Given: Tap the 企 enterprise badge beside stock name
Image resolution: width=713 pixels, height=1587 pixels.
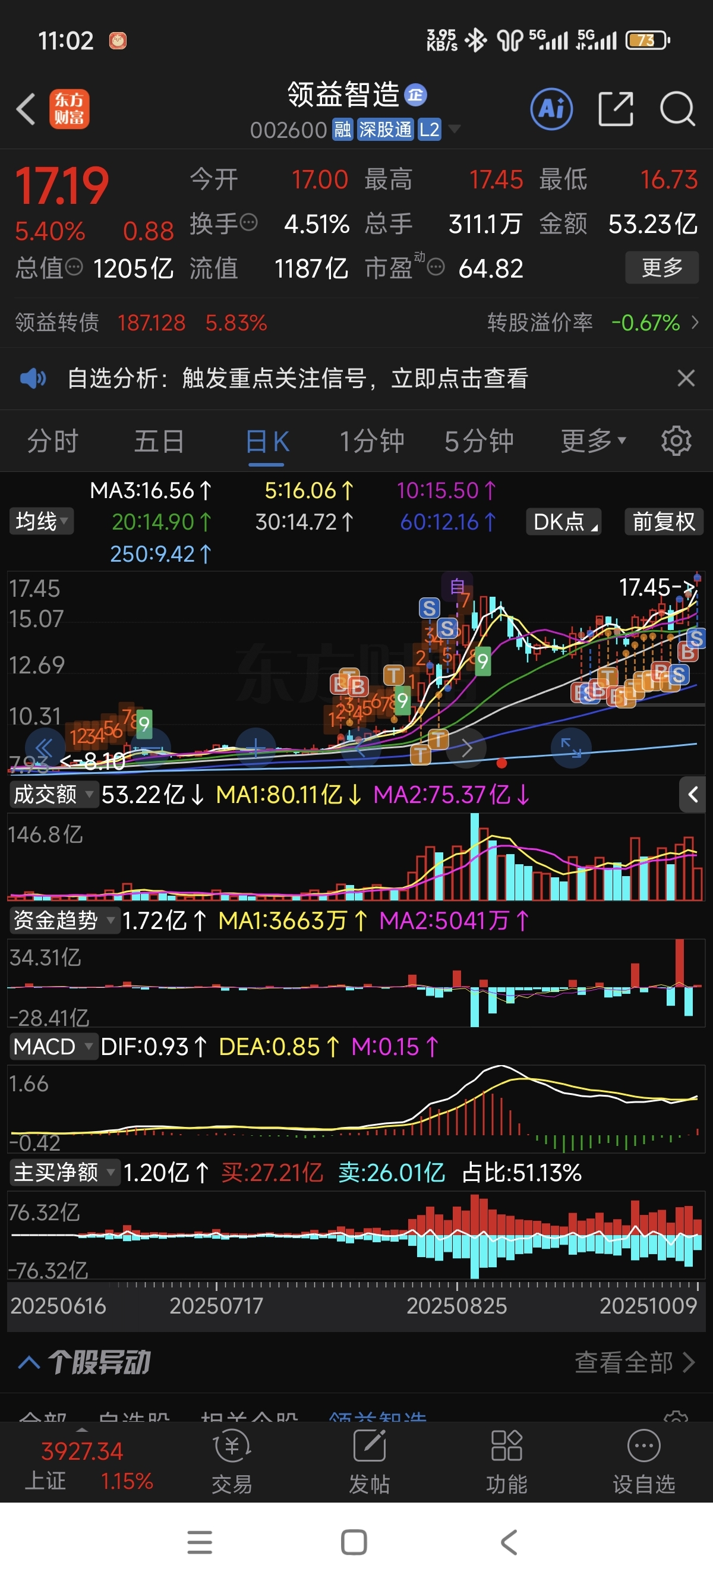Looking at the screenshot, I should pyautogui.click(x=415, y=95).
